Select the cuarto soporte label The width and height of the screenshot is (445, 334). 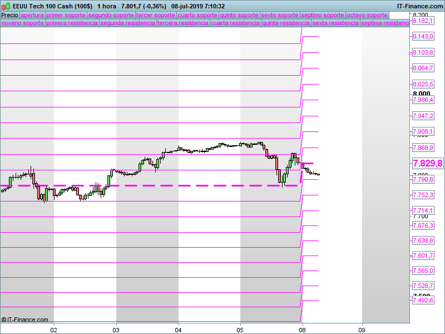(x=197, y=16)
